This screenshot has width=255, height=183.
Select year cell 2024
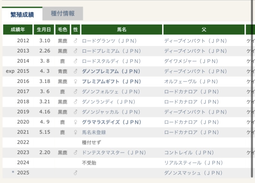click(x=23, y=163)
